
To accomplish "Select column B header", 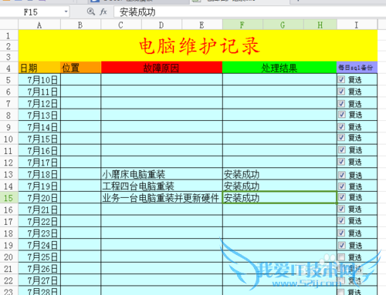I will point(80,25).
